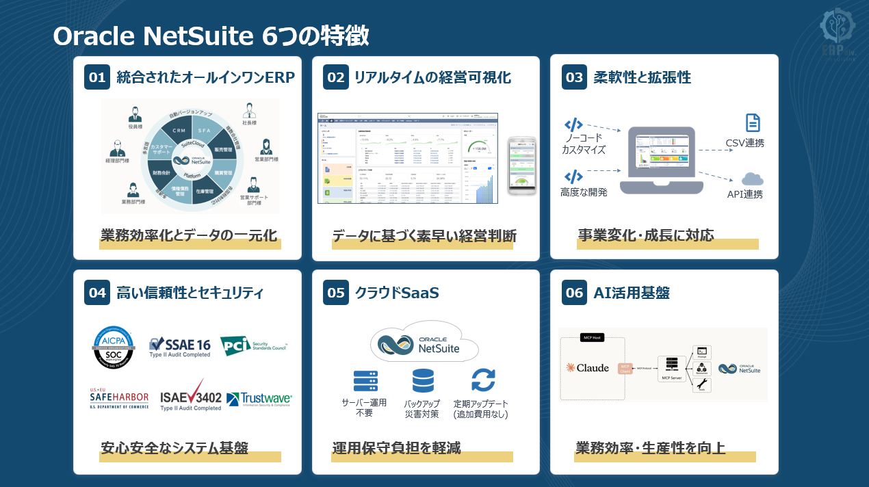Click heading クラウドSaaS
The width and height of the screenshot is (869, 487).
[396, 293]
